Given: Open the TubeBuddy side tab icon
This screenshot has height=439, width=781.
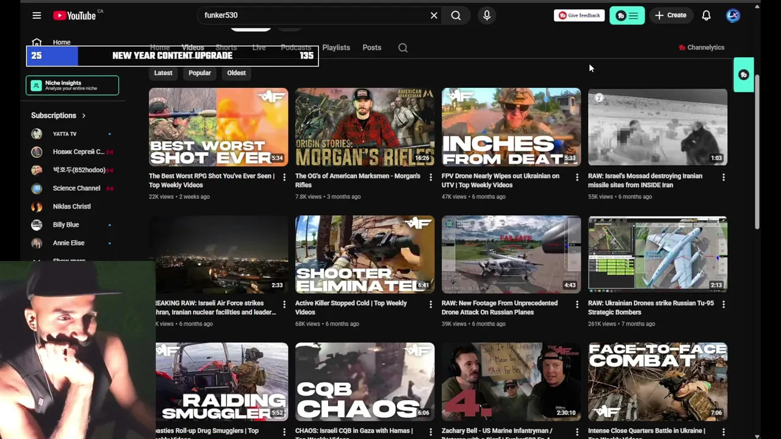Looking at the screenshot, I should coord(744,74).
